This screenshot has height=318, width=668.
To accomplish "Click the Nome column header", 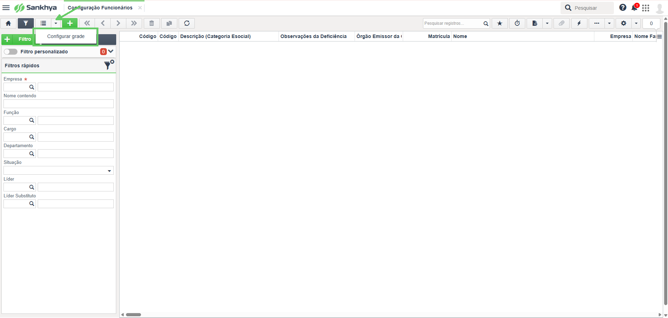I will [x=523, y=36].
